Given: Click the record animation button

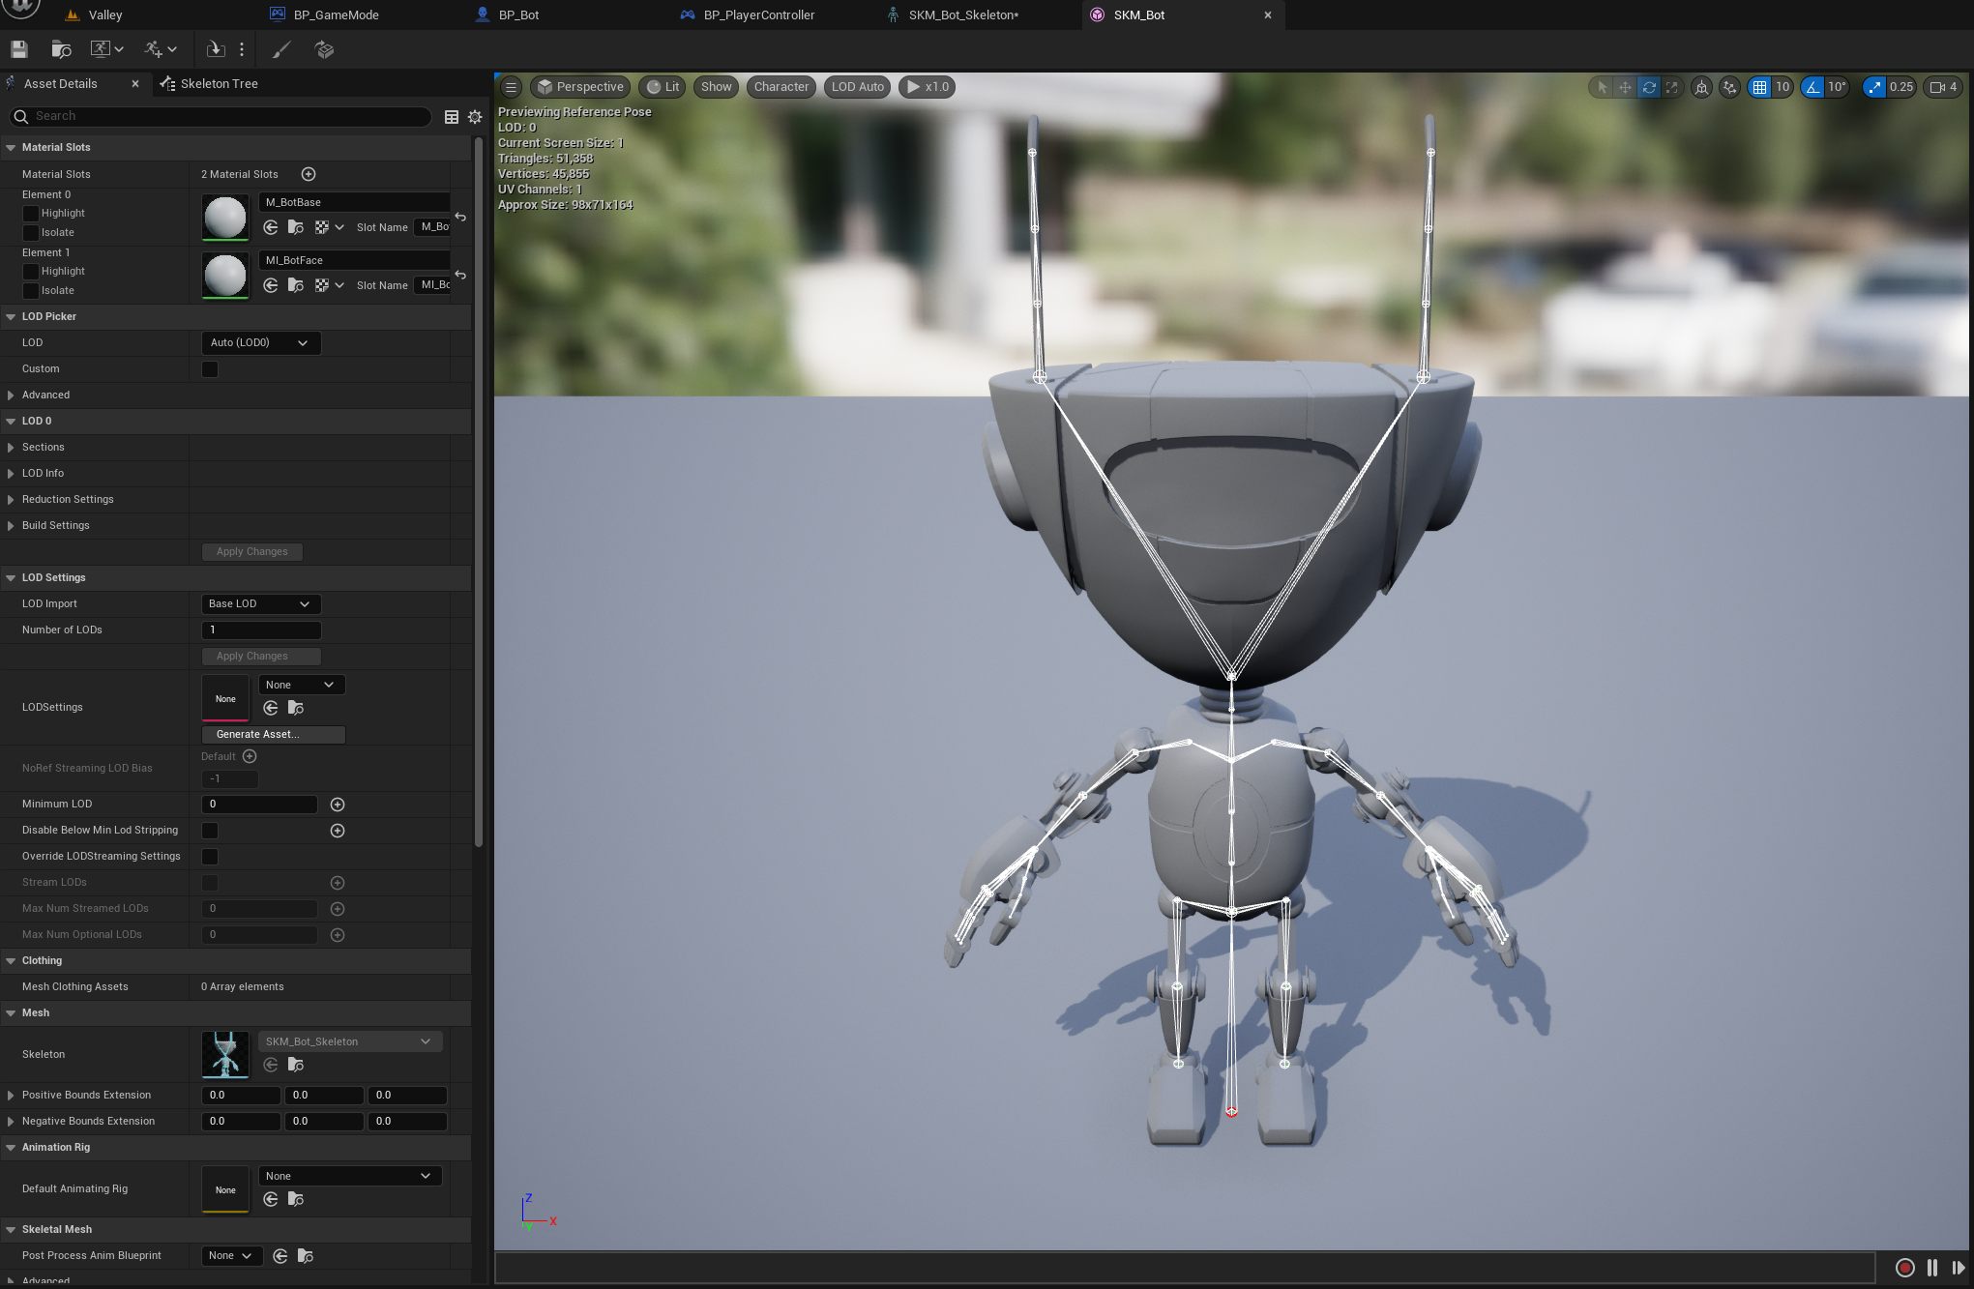Looking at the screenshot, I should [1904, 1268].
